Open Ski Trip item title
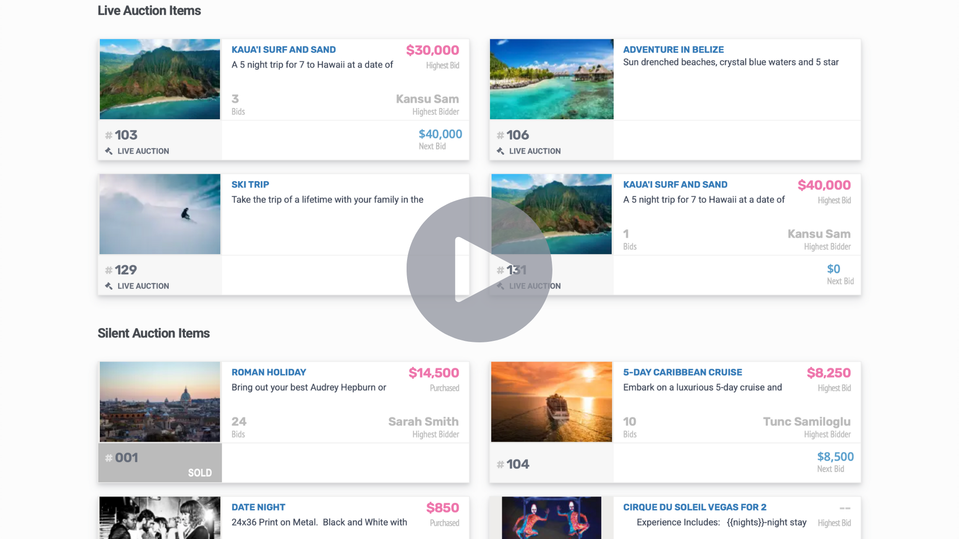 click(250, 184)
